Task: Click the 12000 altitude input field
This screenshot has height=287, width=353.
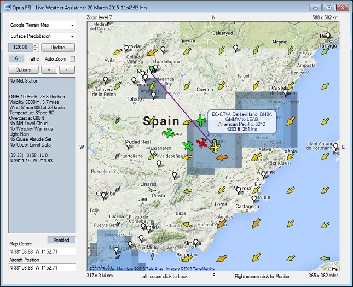Action: pyautogui.click(x=20, y=47)
